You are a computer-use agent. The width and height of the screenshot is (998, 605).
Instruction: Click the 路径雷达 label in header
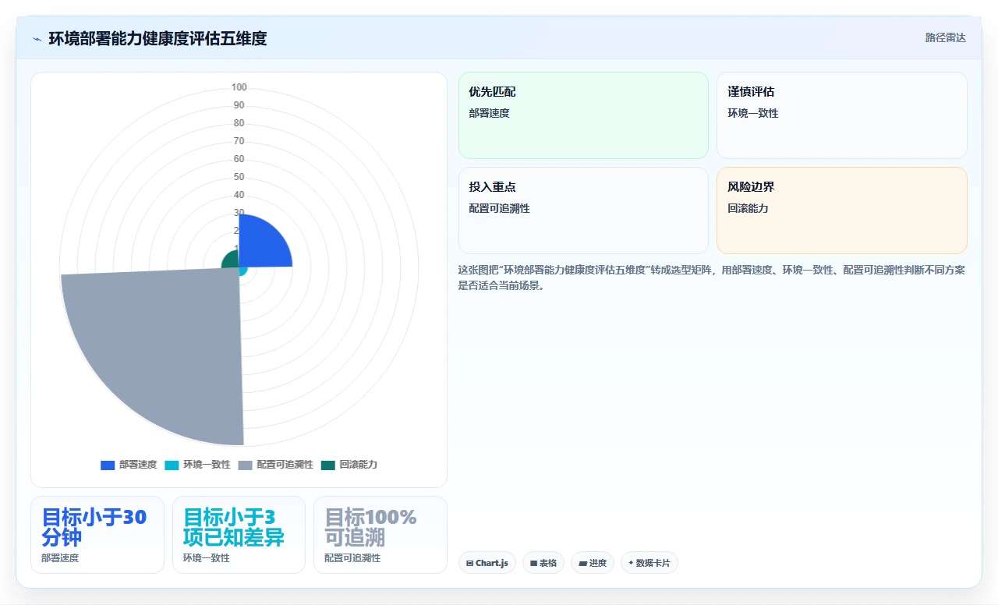(x=945, y=37)
